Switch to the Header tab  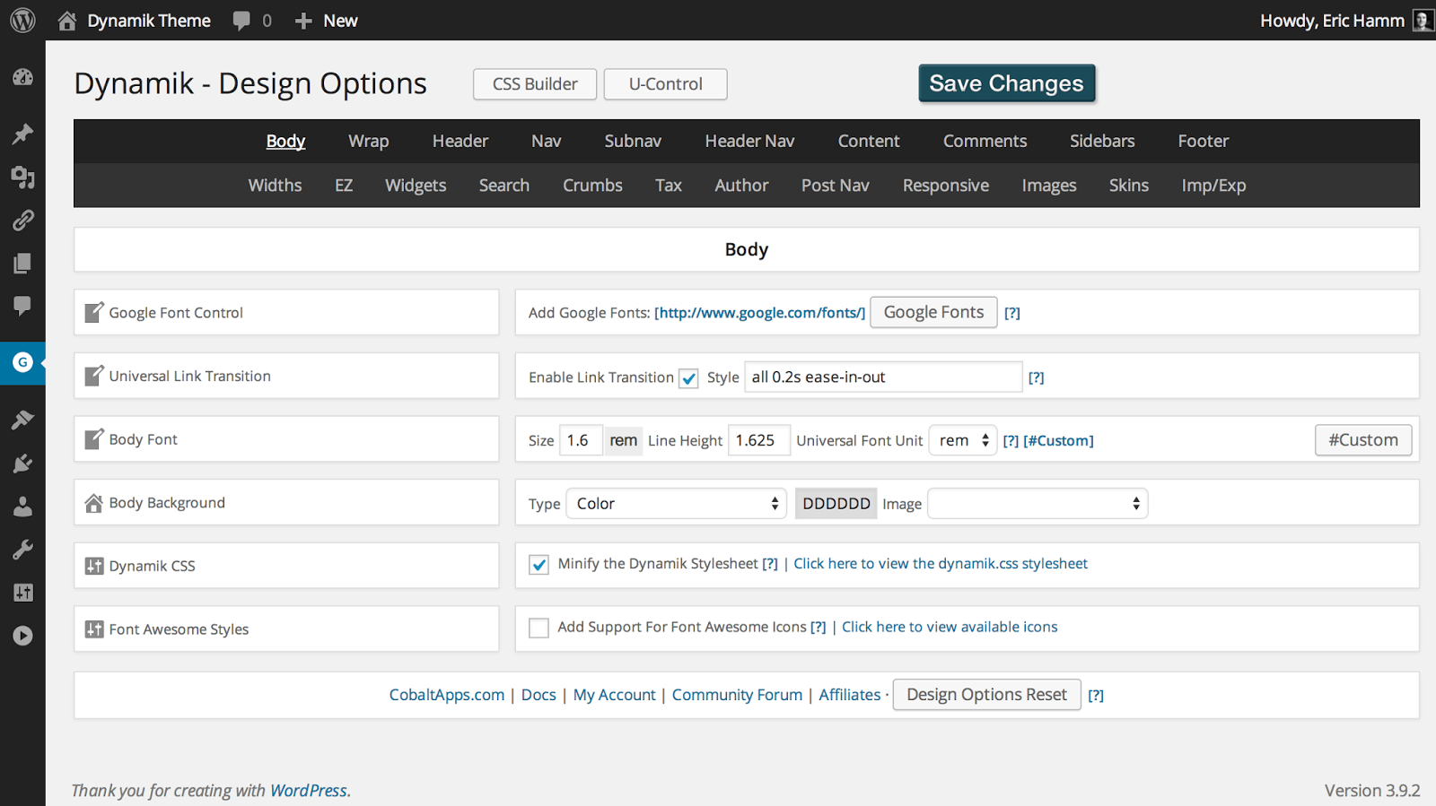point(460,141)
